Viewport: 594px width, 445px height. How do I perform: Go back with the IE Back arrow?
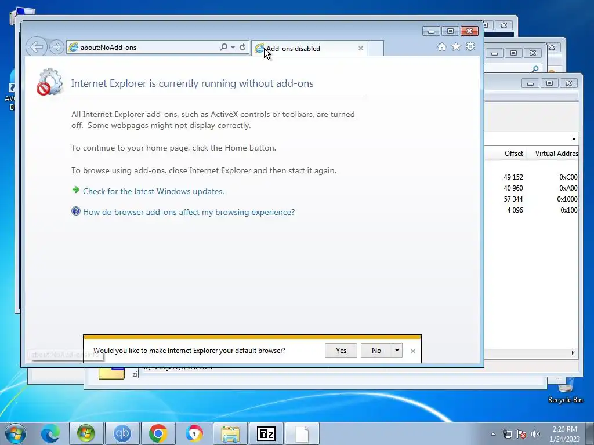click(37, 48)
